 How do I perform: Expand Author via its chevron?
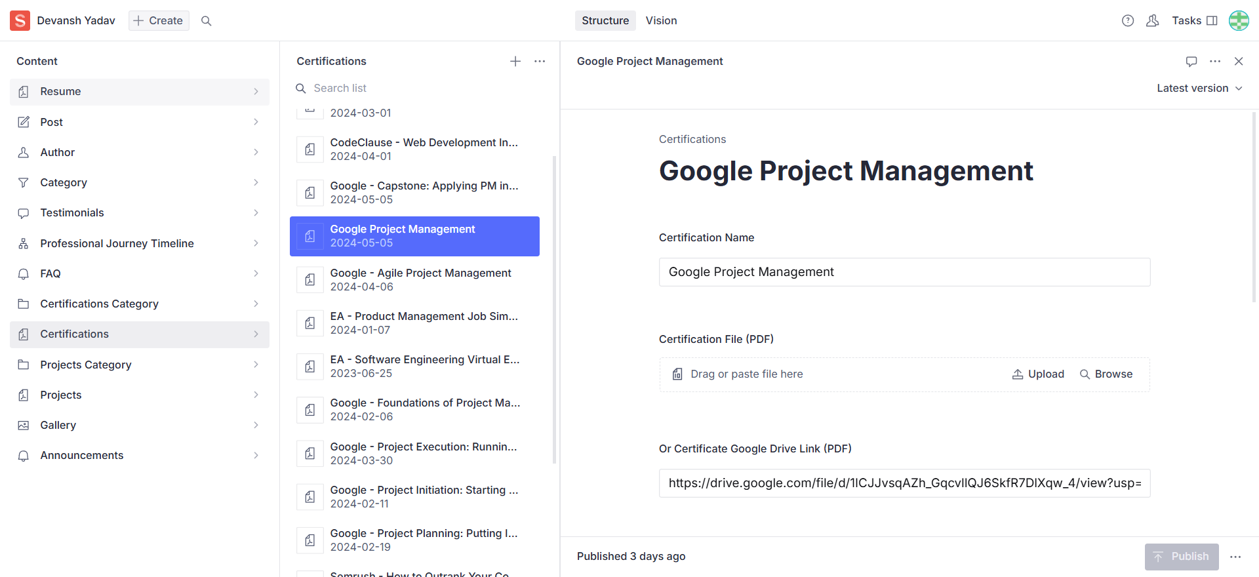256,152
